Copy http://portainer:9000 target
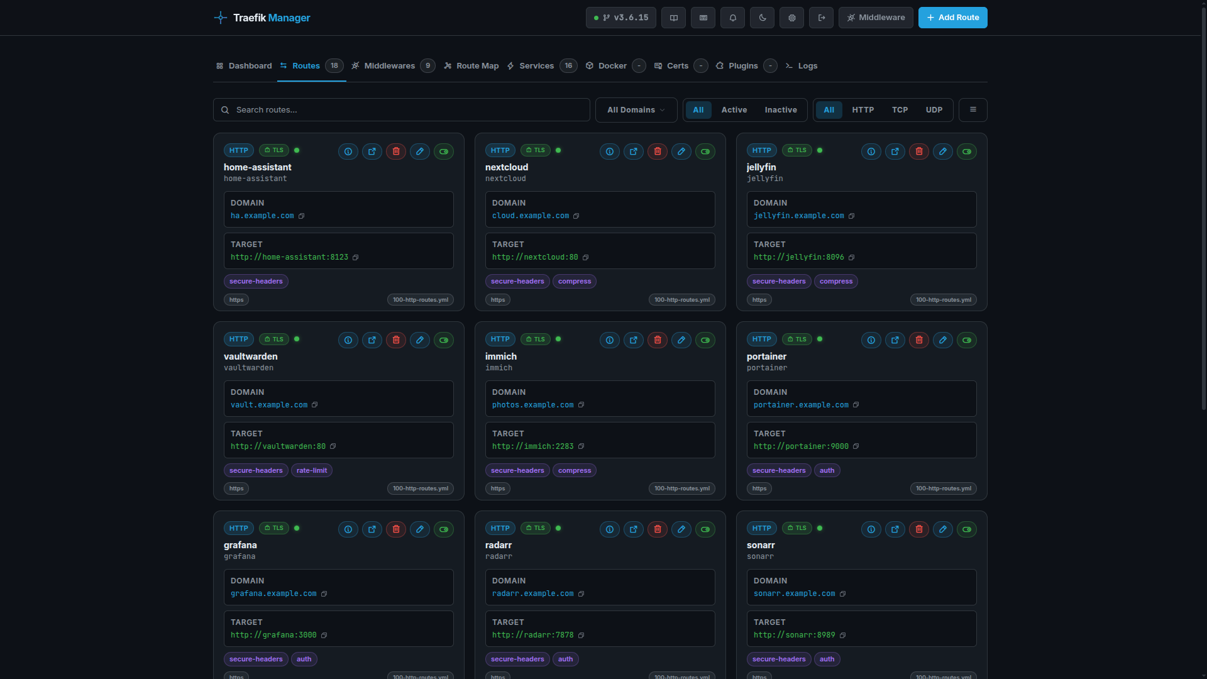The width and height of the screenshot is (1207, 679). point(856,446)
